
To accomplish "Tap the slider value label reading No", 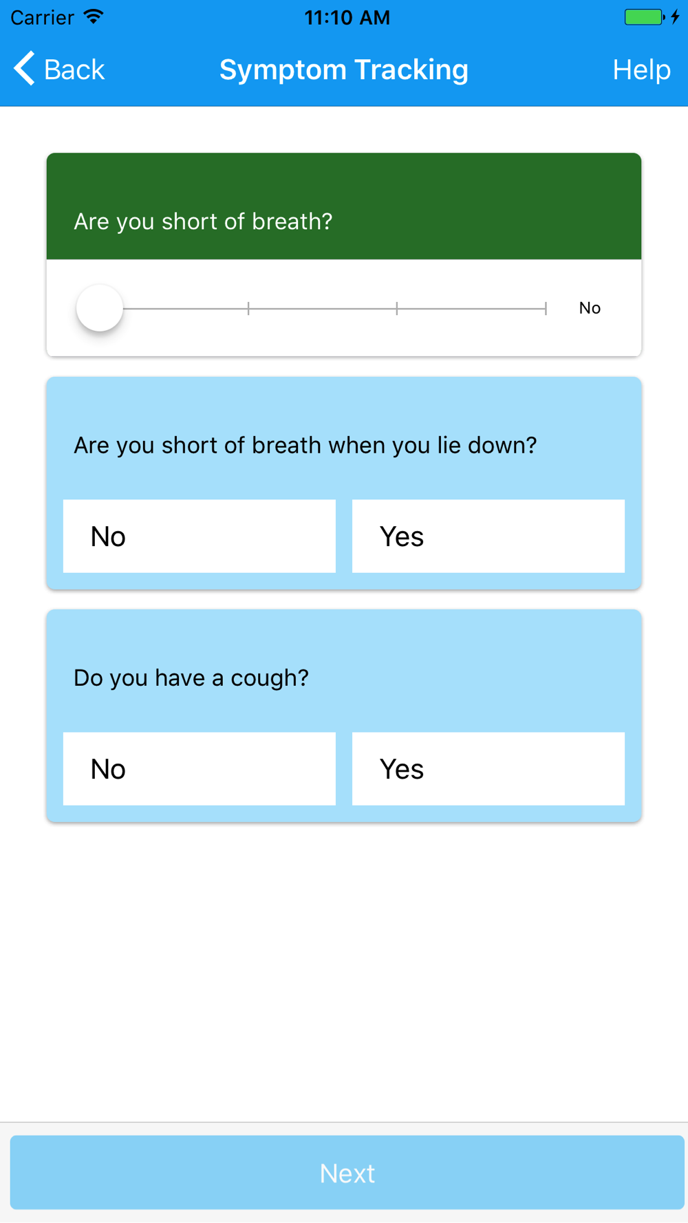I will pyautogui.click(x=590, y=308).
